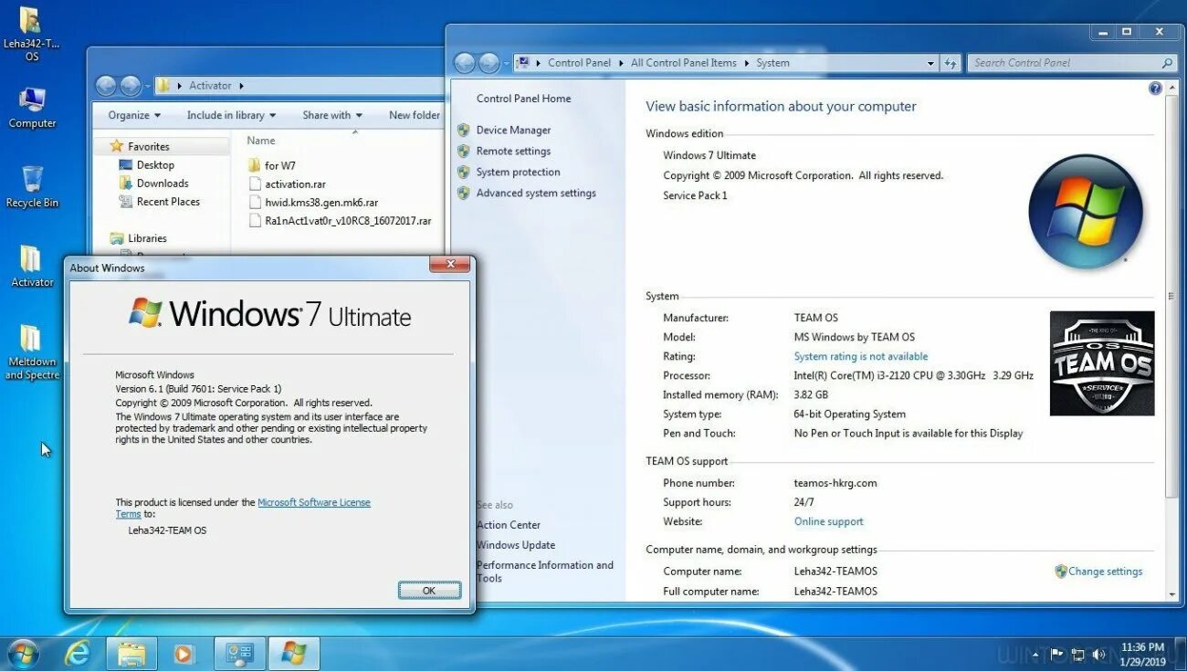Click Device Manager shield icon
Screen dimensions: 1187x671
point(464,131)
